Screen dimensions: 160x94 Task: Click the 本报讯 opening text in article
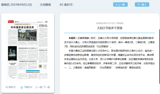tap(72, 38)
